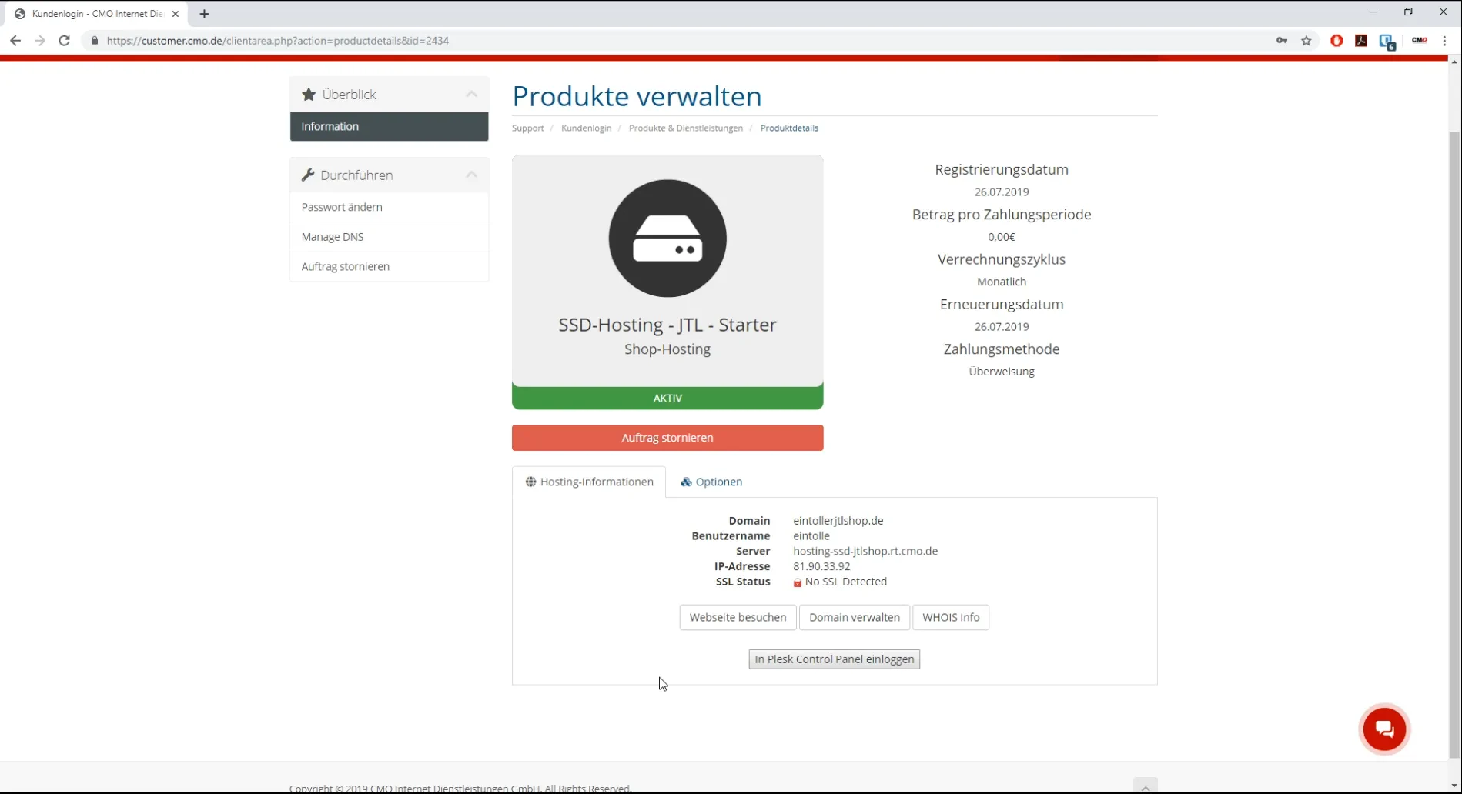Open Produkte & Dienstleistungen breadcrumb
The width and height of the screenshot is (1462, 794).
pos(685,128)
